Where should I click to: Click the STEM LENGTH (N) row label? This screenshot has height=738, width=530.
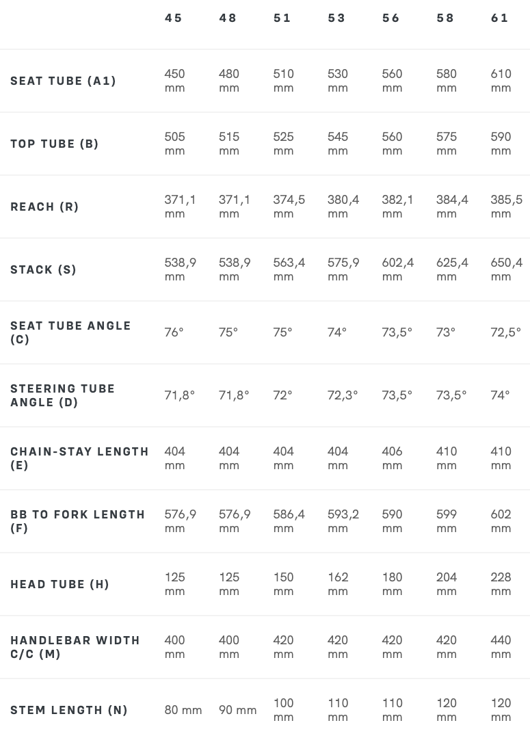pyautogui.click(x=69, y=711)
